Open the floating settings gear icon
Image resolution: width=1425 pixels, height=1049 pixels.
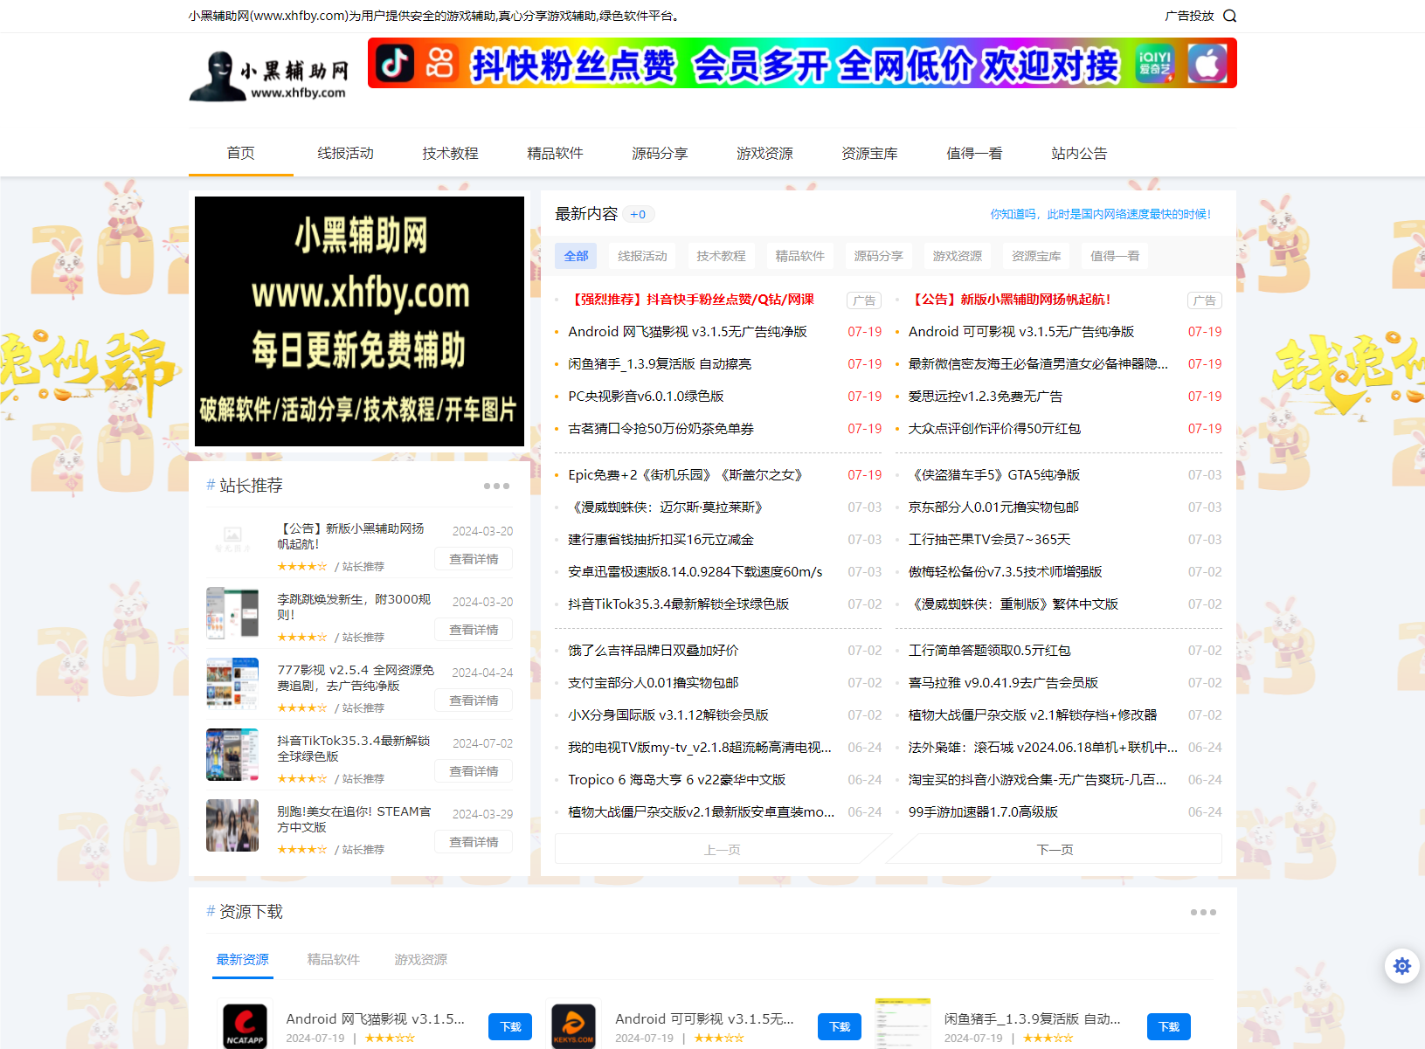pos(1402,966)
